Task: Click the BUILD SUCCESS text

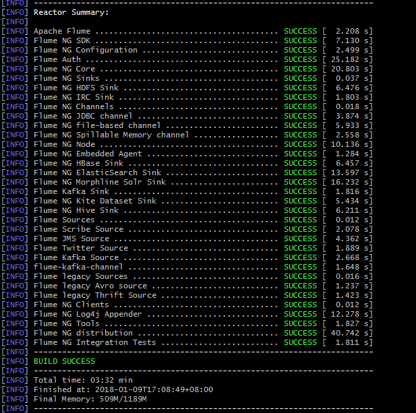Action: click(x=64, y=361)
